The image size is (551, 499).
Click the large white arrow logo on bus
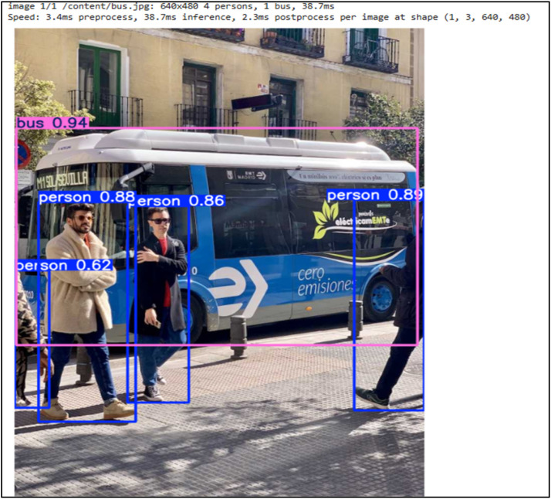pyautogui.click(x=238, y=288)
